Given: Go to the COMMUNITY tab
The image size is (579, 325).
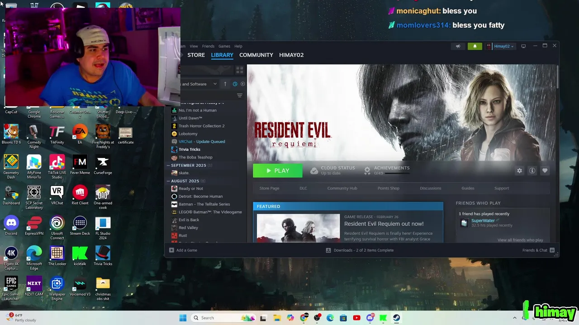Looking at the screenshot, I should pyautogui.click(x=256, y=55).
